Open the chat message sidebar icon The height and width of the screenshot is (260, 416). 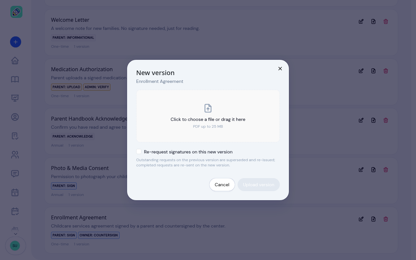(15, 174)
